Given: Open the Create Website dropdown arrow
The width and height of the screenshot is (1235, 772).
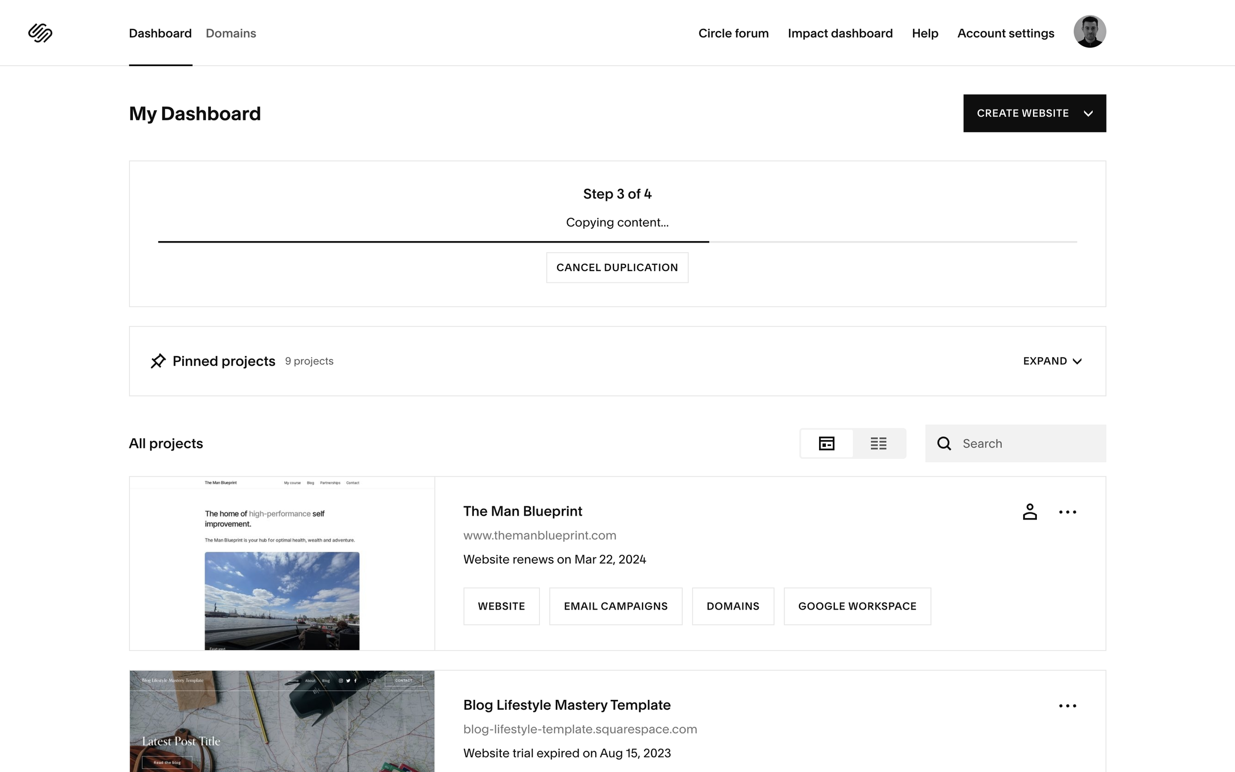Looking at the screenshot, I should coord(1088,113).
